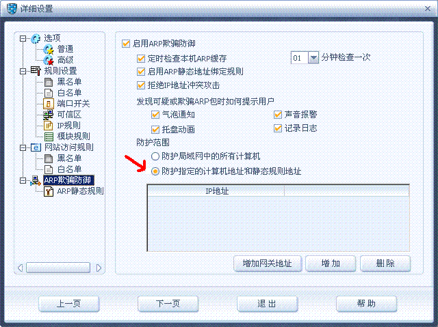This screenshot has height=327, width=438.
Task: Toggle the 声音报警 sound alarm checkbox
Action: [278, 115]
